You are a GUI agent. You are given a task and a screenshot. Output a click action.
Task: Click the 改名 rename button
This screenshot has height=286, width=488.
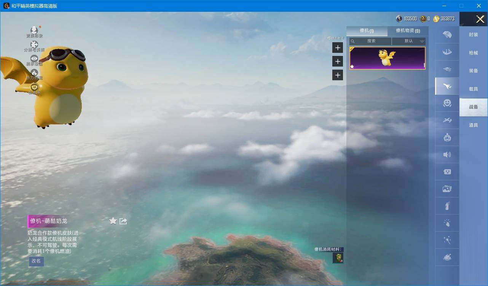[36, 261]
